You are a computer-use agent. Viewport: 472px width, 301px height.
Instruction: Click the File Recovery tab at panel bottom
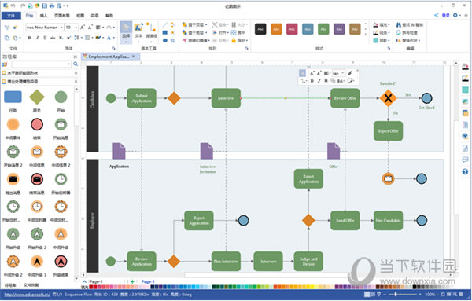coord(31,285)
